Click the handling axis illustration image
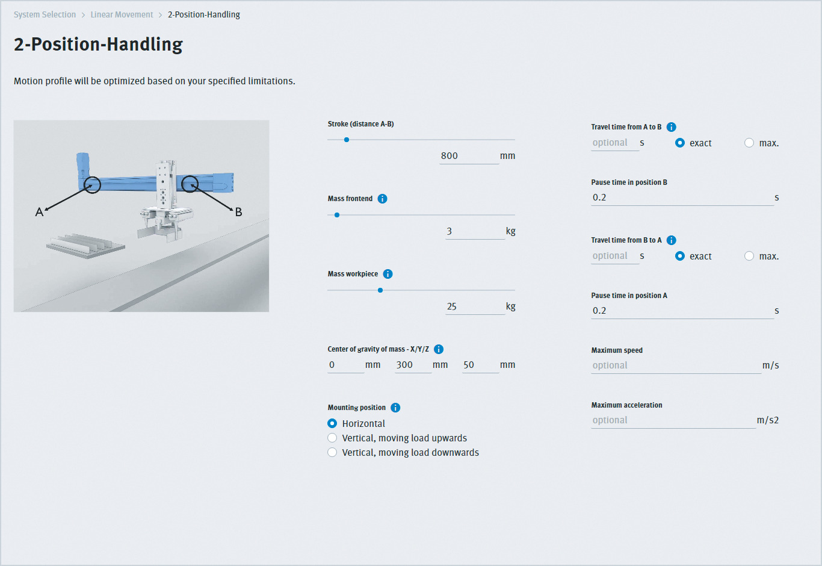Viewport: 822px width, 566px height. tap(141, 216)
